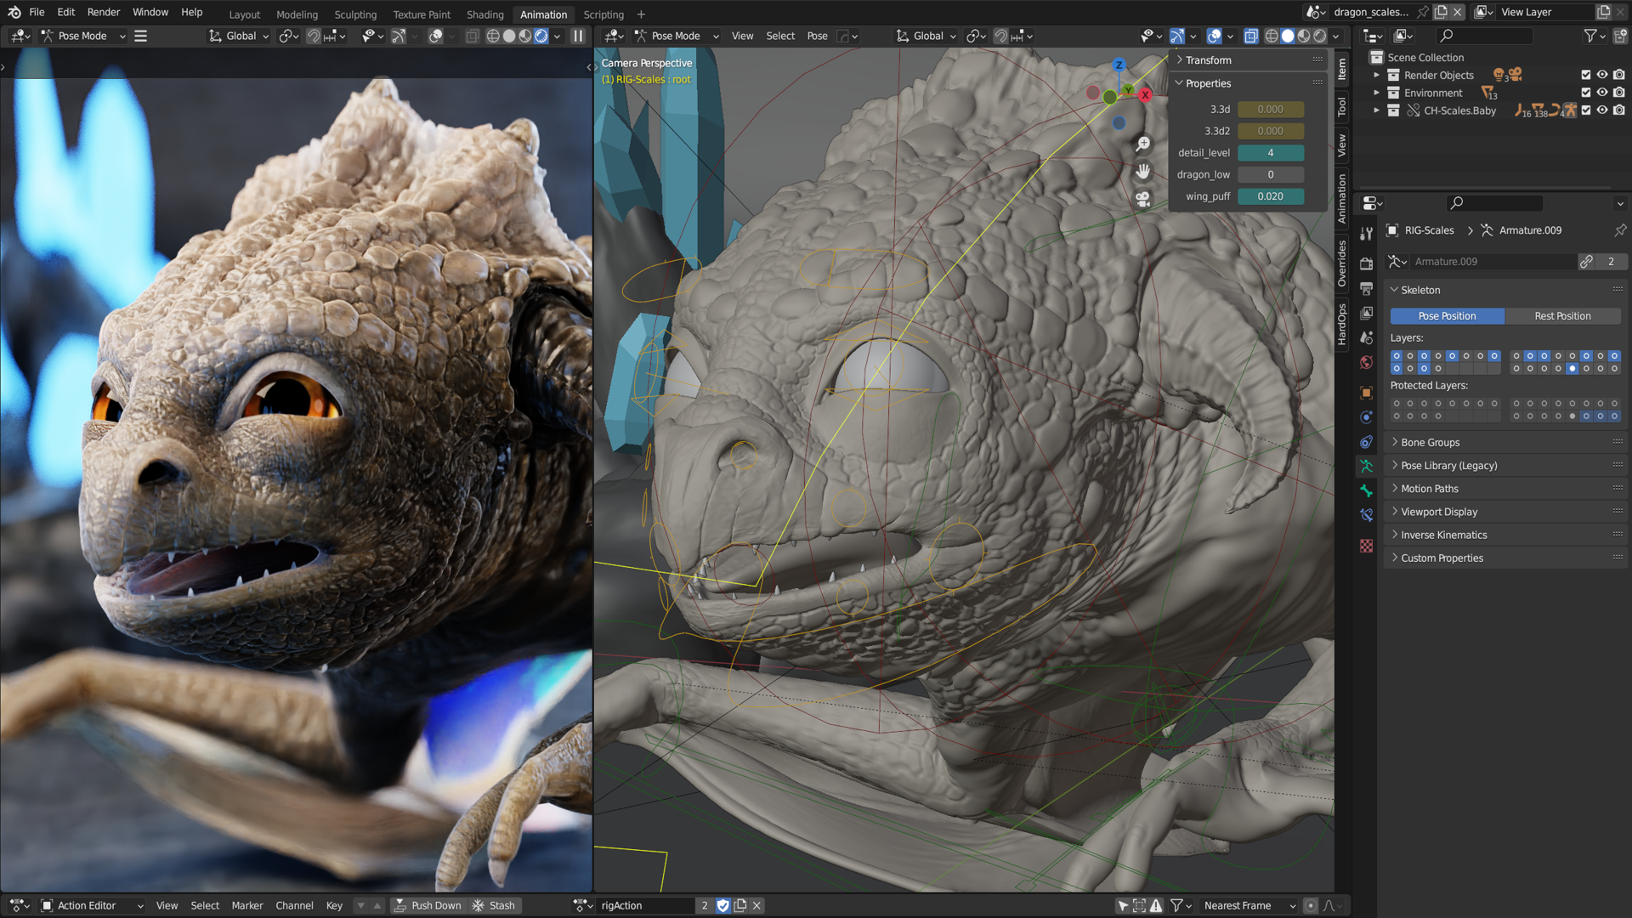Click the pan view hand gizmo
Viewport: 1632px width, 918px height.
pos(1143,172)
